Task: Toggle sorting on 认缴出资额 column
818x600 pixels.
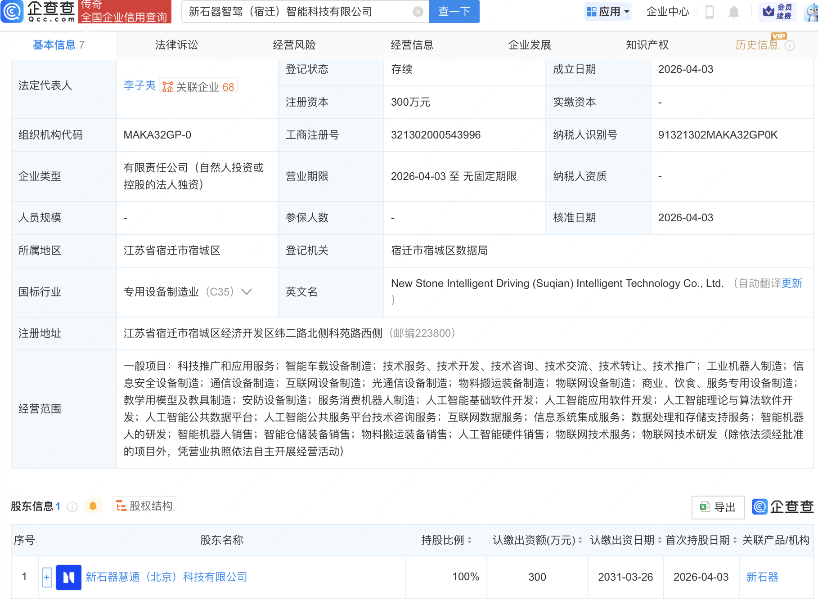Action: tap(580, 540)
